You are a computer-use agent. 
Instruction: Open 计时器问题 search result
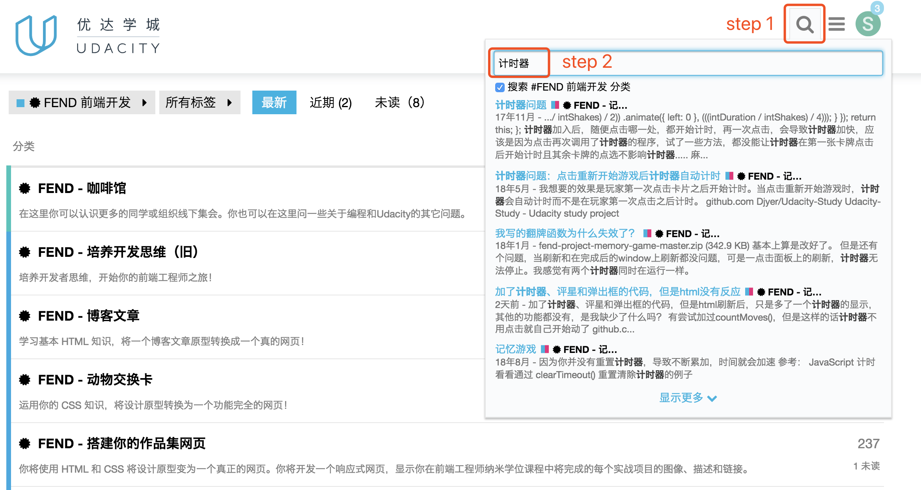point(520,105)
